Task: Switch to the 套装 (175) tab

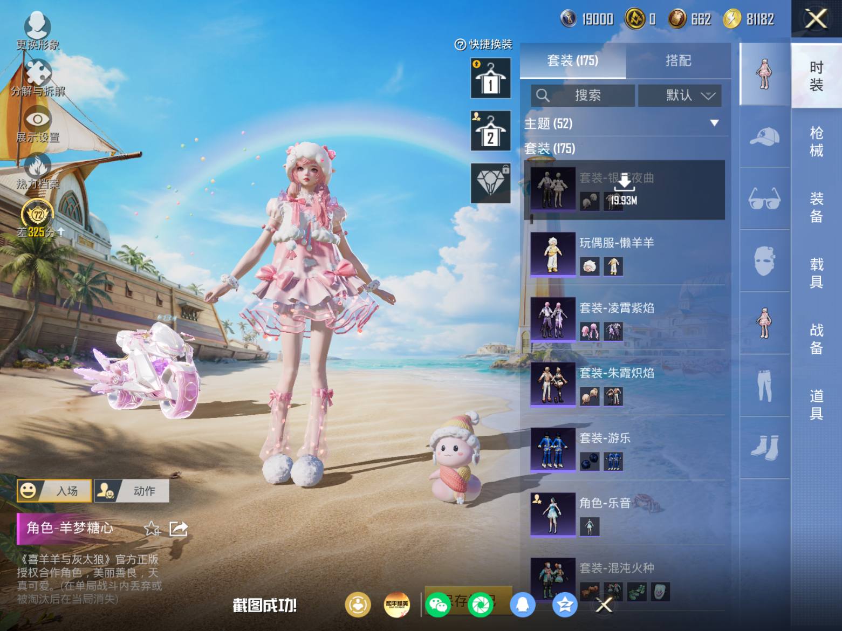Action: pos(572,60)
